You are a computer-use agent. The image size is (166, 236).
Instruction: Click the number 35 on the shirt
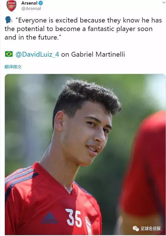click(74, 218)
